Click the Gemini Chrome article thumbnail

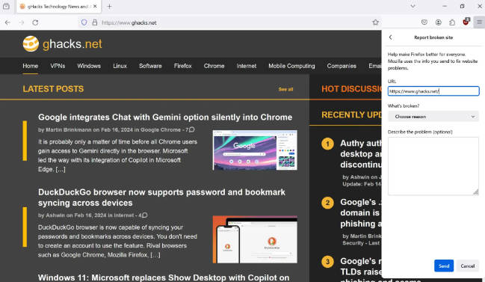click(x=255, y=150)
